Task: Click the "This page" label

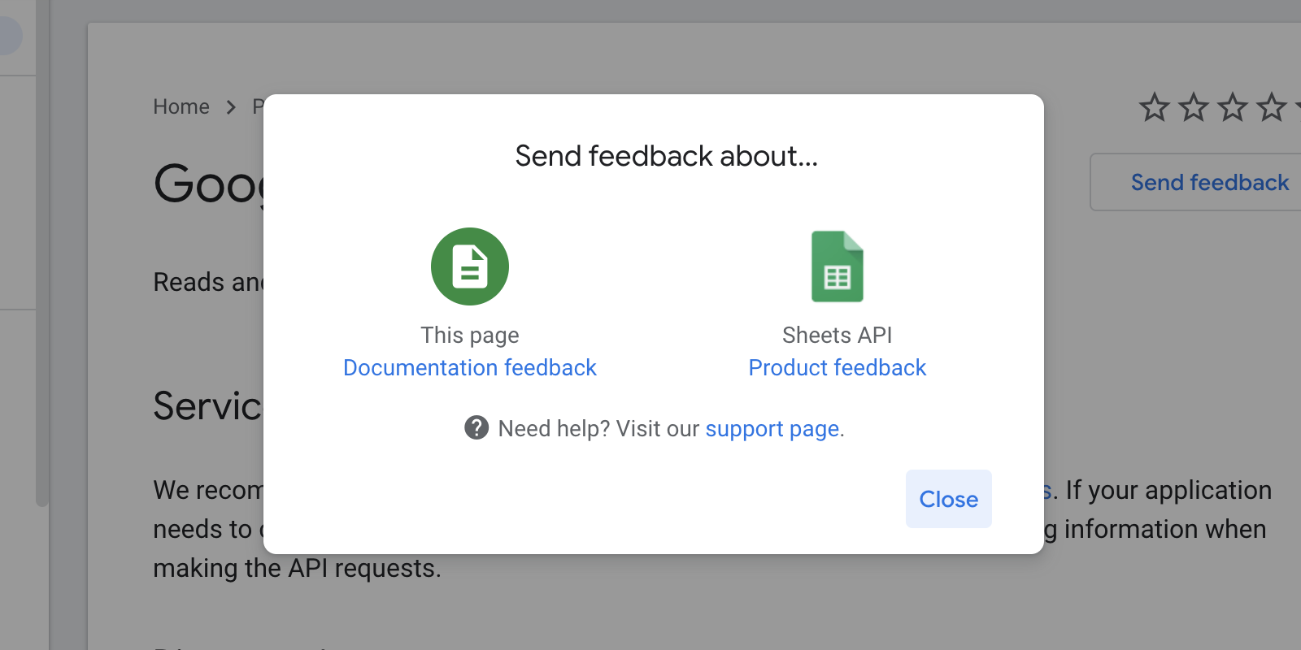Action: click(470, 335)
